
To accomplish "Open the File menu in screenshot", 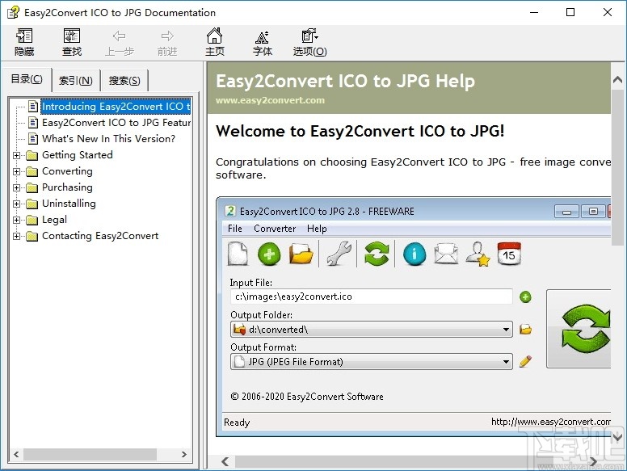I will (x=235, y=229).
